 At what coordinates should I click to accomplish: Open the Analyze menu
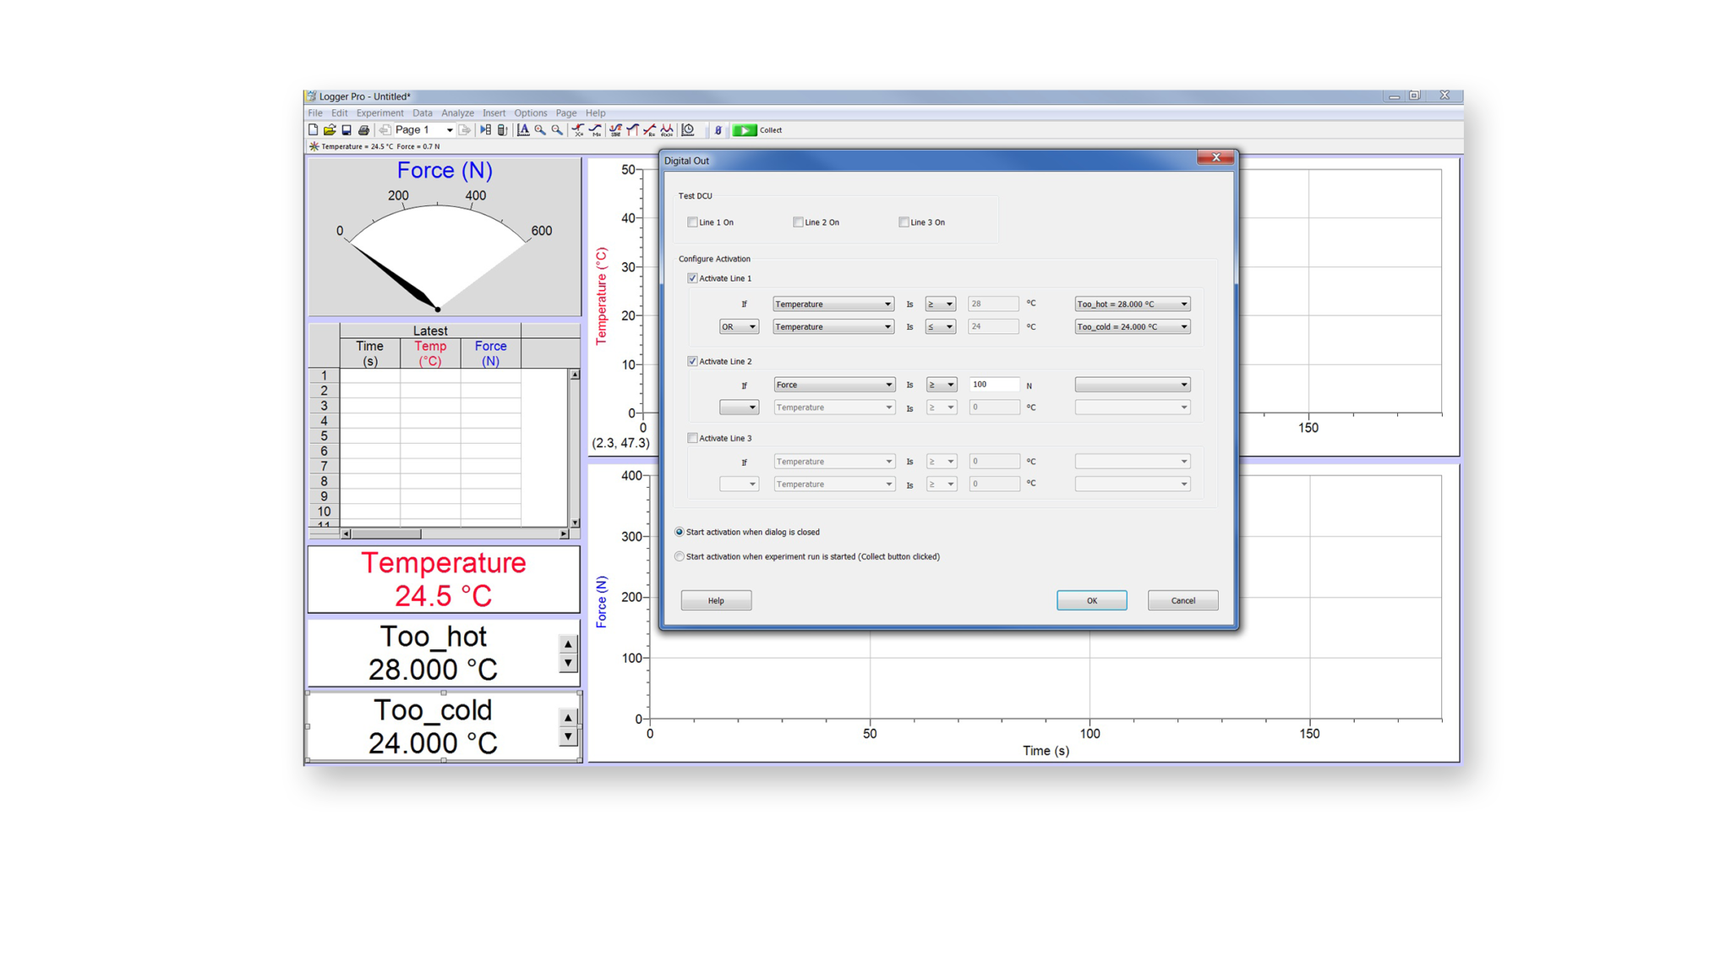pos(457,112)
